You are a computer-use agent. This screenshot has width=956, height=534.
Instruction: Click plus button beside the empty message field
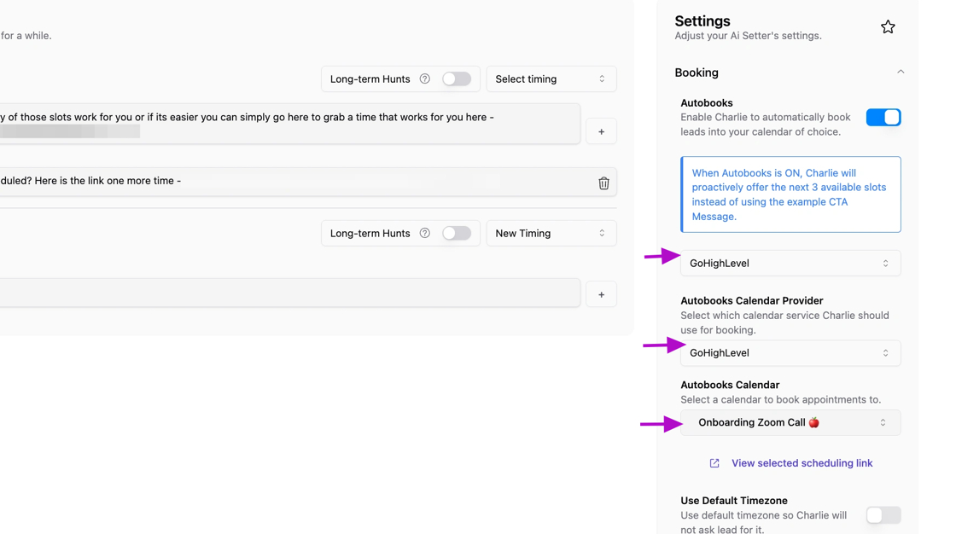coord(601,294)
